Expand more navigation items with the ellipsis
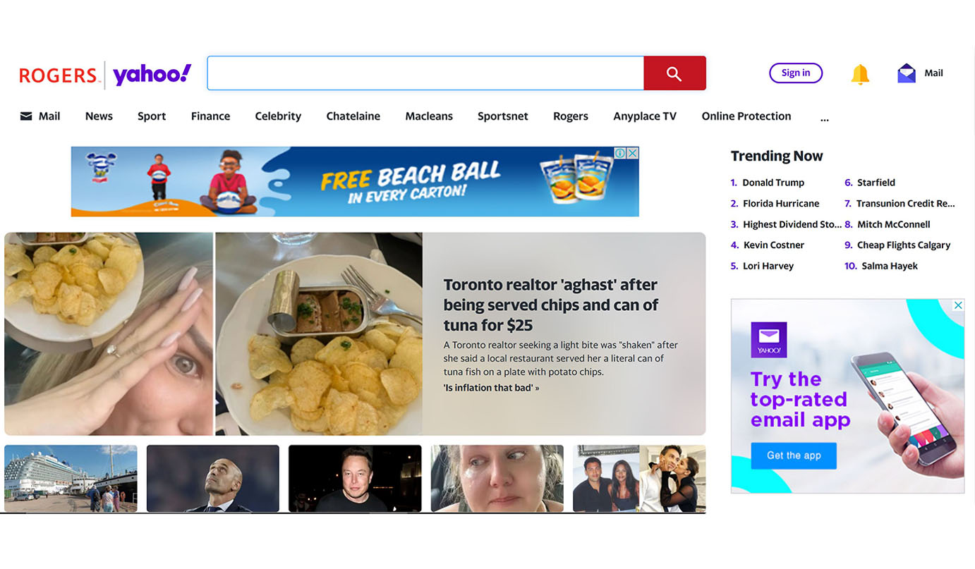Screen dimensions: 975x569 pyautogui.click(x=824, y=118)
